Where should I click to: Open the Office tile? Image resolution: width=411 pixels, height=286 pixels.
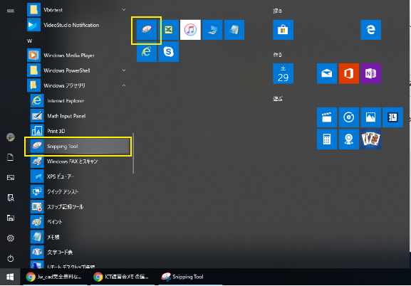coord(349,73)
